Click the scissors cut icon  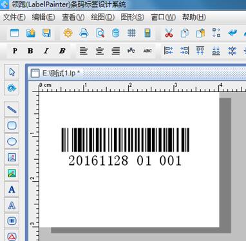pos(169,33)
